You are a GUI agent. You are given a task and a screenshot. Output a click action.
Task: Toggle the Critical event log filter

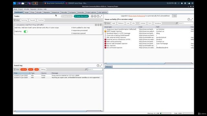tap(24, 69)
